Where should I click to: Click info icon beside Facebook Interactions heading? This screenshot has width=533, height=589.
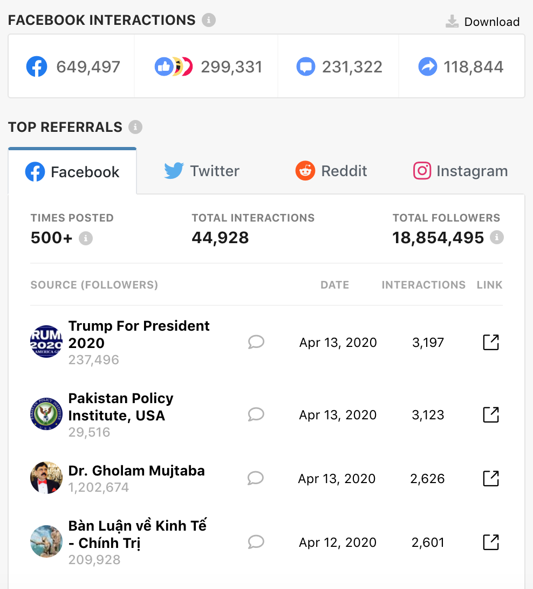pos(209,21)
